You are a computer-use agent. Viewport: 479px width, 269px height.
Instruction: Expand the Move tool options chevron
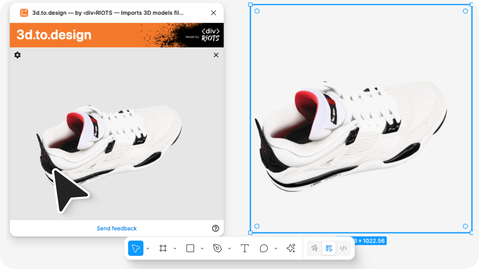click(148, 248)
